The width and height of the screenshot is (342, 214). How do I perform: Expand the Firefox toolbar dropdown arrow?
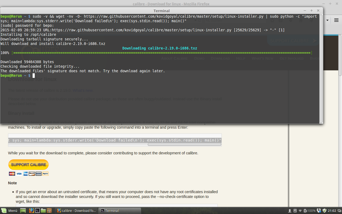(328, 20)
